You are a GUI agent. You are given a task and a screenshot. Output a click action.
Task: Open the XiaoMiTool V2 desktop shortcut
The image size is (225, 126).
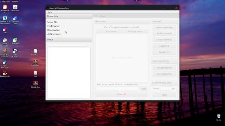(5, 9)
